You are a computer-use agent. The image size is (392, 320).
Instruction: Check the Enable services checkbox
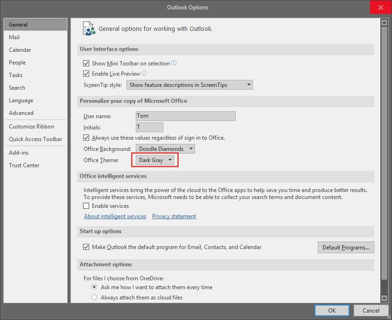pyautogui.click(x=86, y=206)
